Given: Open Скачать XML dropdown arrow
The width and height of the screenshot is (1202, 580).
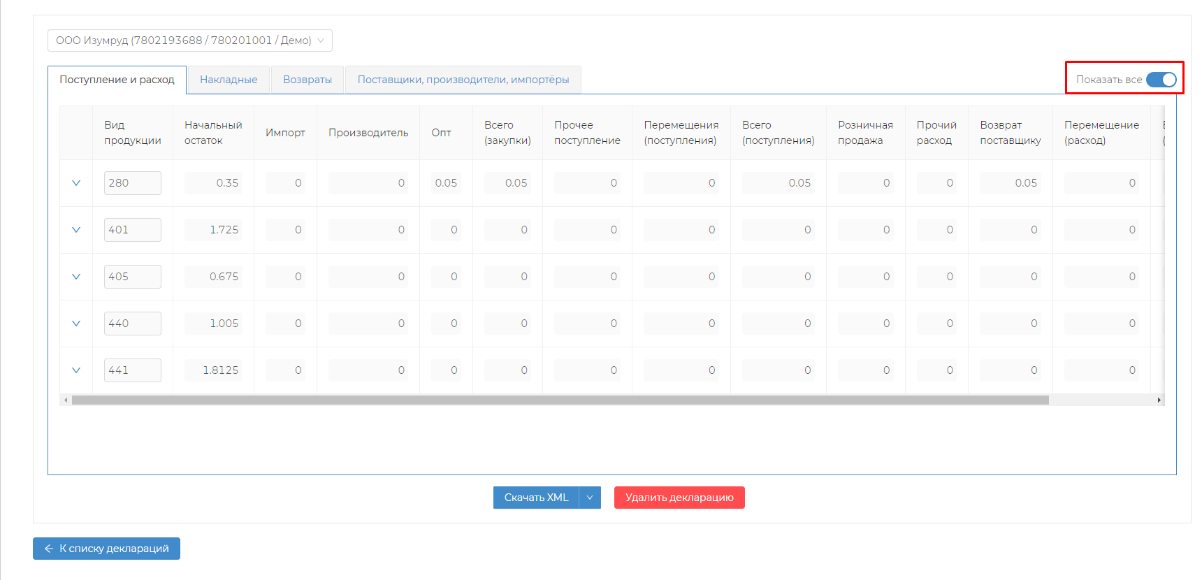Looking at the screenshot, I should coord(590,498).
